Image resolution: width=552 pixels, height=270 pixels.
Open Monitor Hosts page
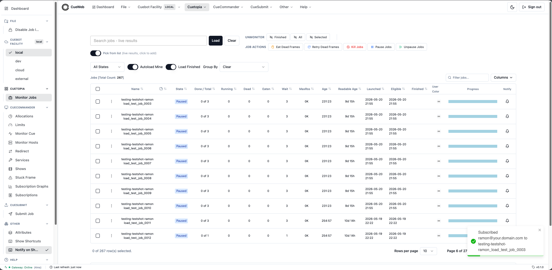(29, 142)
